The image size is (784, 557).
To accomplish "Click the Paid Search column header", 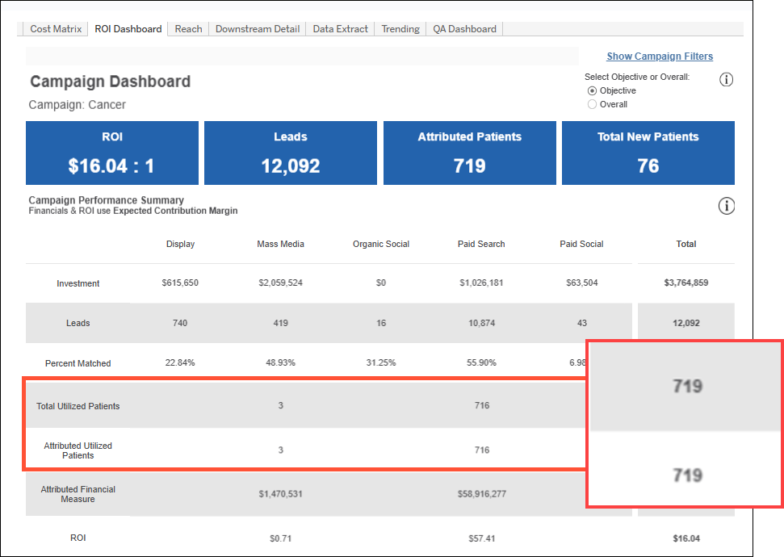I will [x=481, y=244].
